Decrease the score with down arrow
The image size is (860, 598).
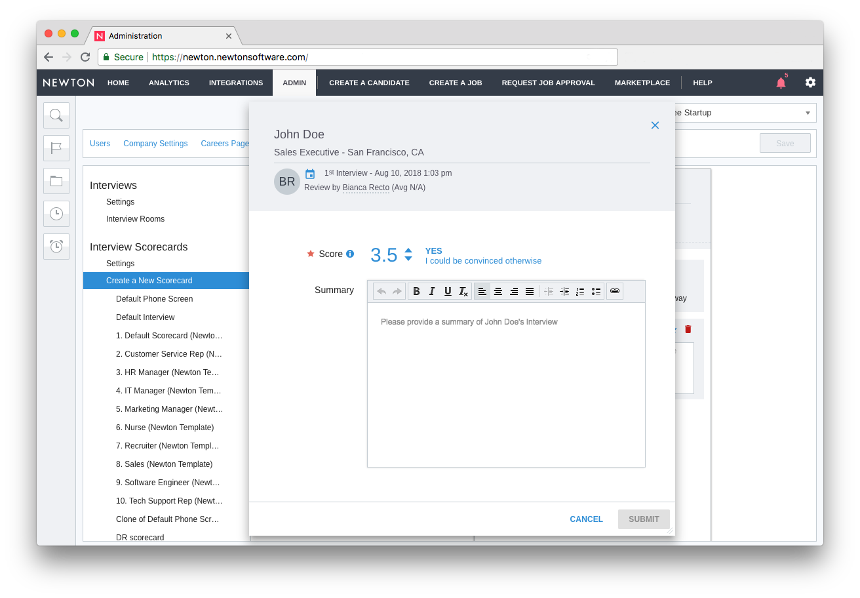408,259
